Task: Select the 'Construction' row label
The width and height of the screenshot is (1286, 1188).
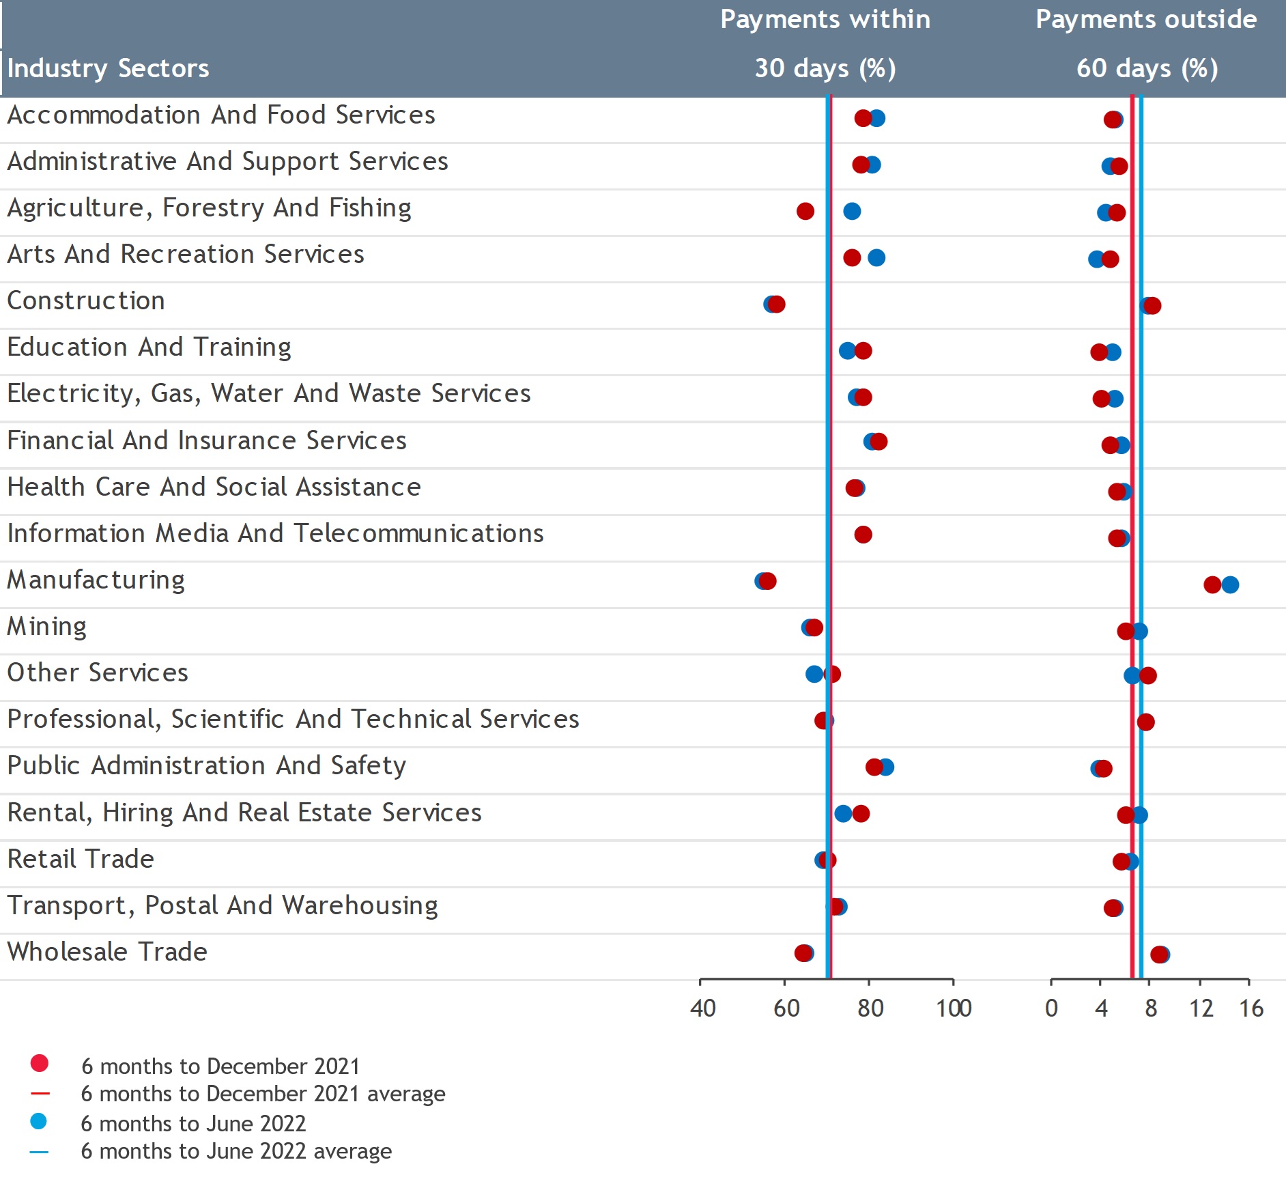Action: [86, 300]
